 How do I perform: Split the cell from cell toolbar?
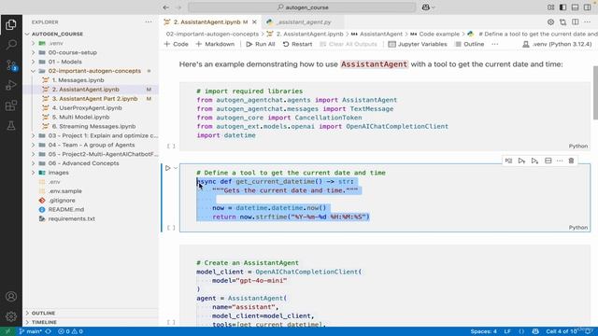[548, 161]
